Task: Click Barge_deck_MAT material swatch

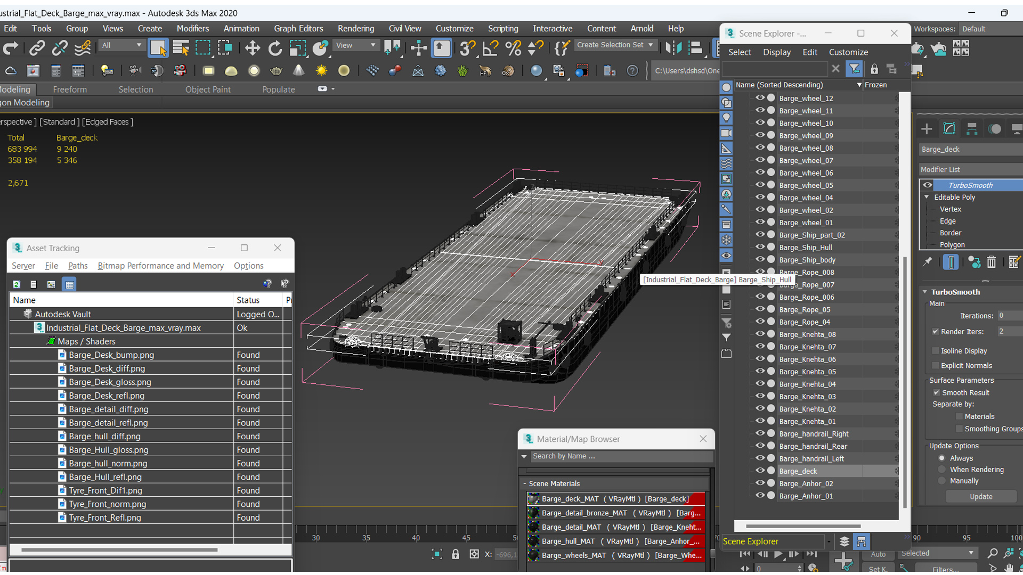Action: point(533,499)
